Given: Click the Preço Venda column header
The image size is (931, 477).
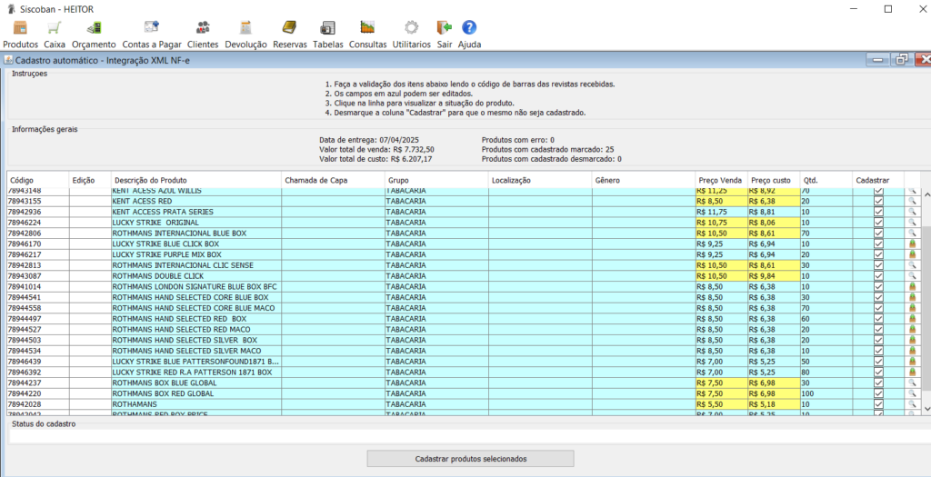Looking at the screenshot, I should click(721, 180).
